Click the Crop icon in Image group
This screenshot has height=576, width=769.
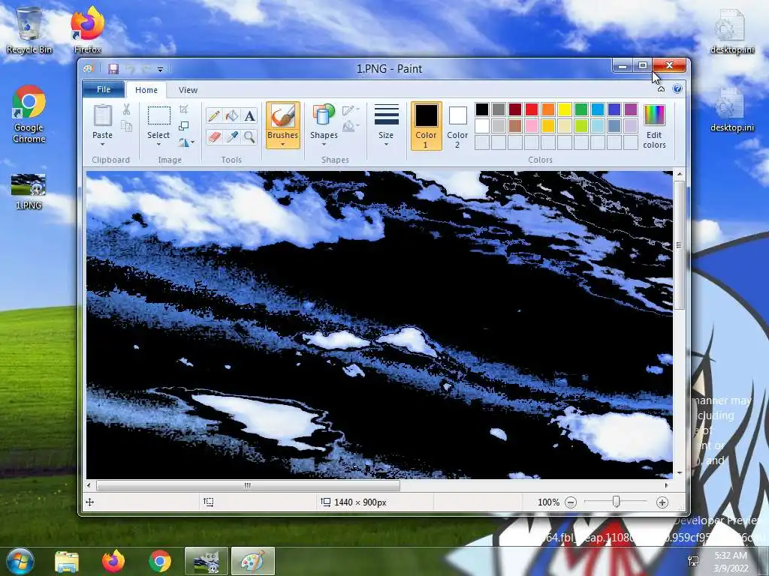coord(184,109)
